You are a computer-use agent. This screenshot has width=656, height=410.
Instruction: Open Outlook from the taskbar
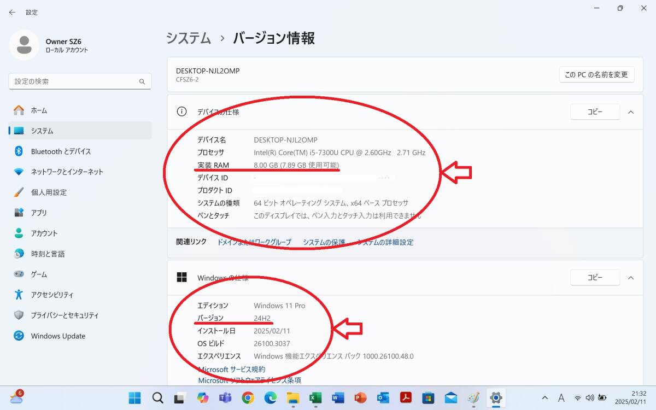383,397
